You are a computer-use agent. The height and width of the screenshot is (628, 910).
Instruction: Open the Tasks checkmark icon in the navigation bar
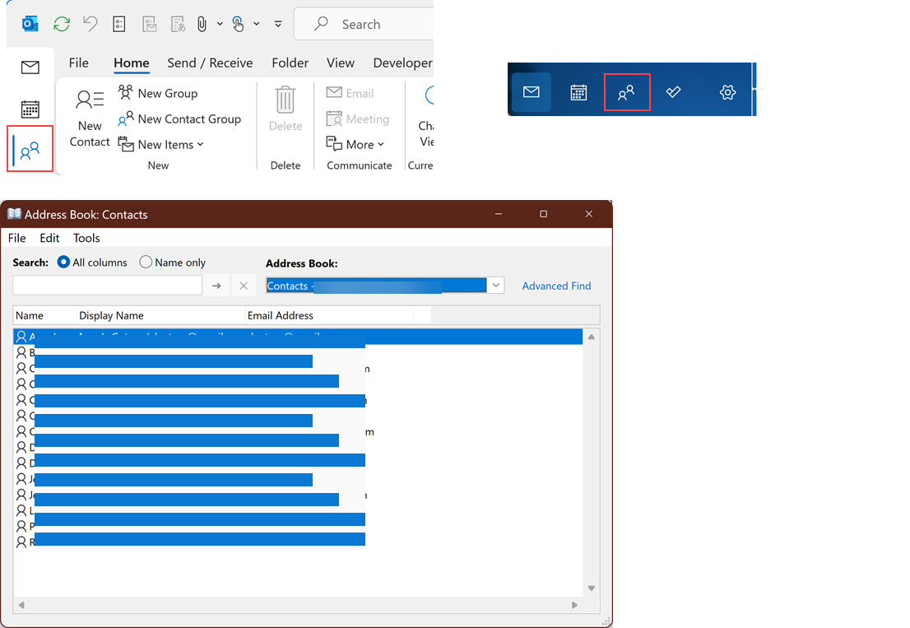pos(674,92)
